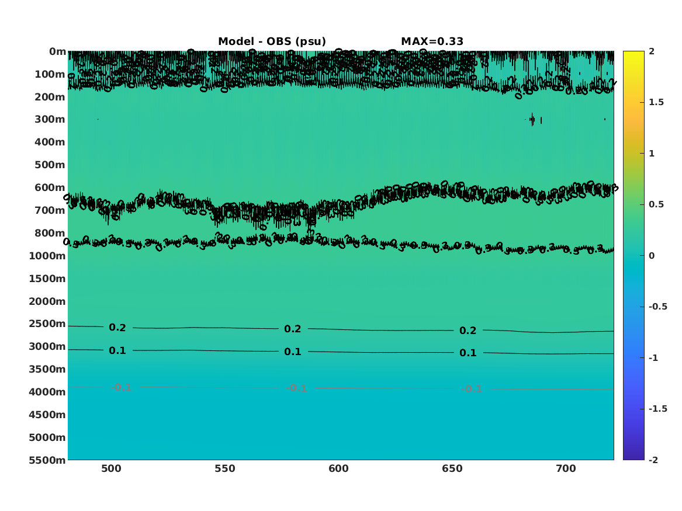Click the colorbar tick label '2'
Image resolution: width=682 pixels, height=511 pixels.
pyautogui.click(x=652, y=51)
